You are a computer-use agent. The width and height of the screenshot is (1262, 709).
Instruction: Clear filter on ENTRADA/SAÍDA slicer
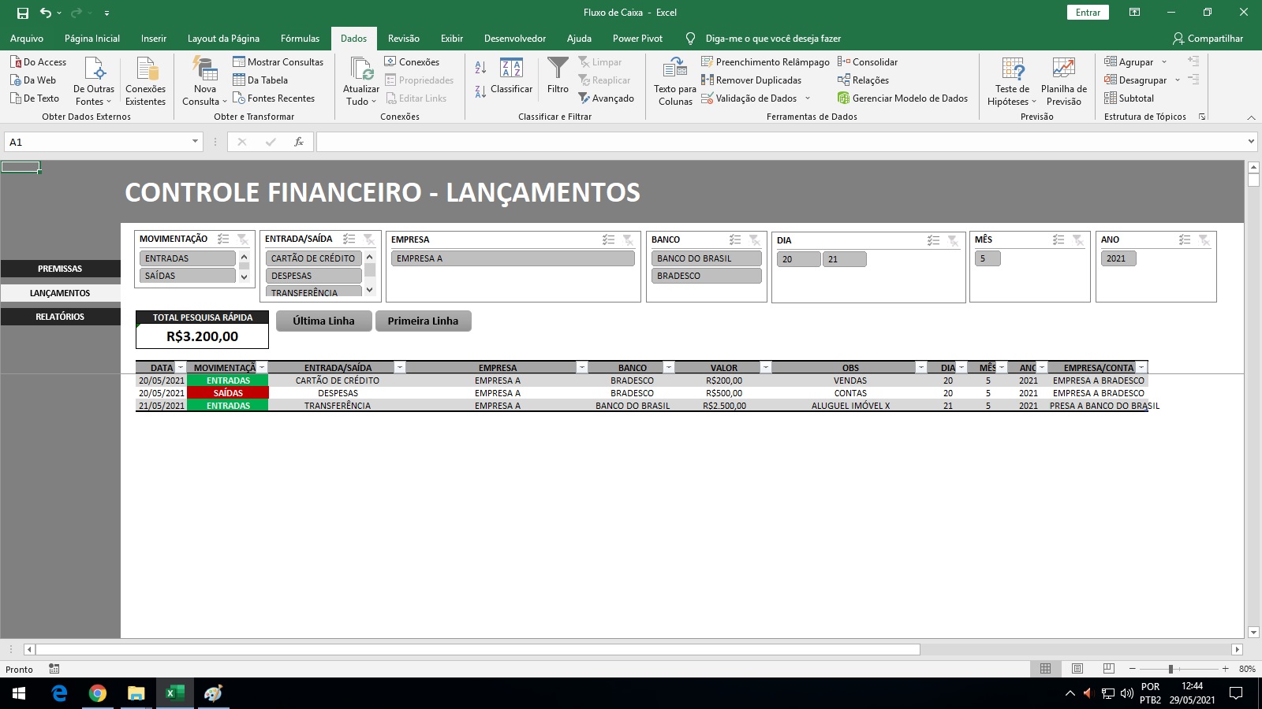click(368, 239)
